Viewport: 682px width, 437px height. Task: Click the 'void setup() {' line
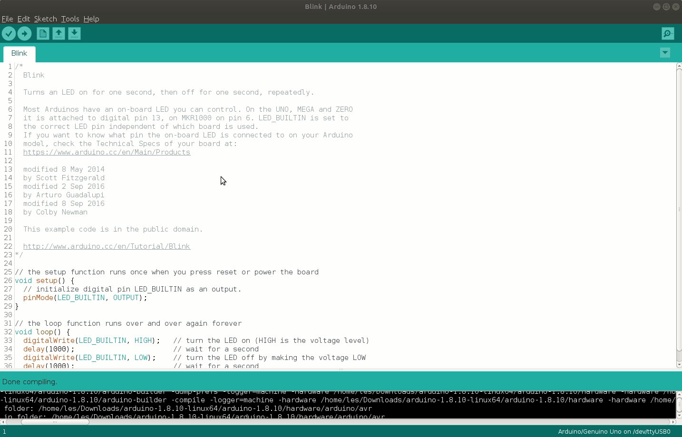pyautogui.click(x=44, y=281)
